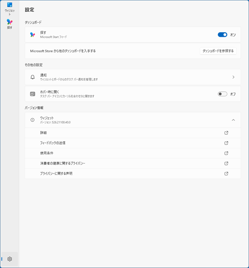Click 消費者の健康に関するプライバシー link text
The height and width of the screenshot is (268, 249).
coord(62,164)
